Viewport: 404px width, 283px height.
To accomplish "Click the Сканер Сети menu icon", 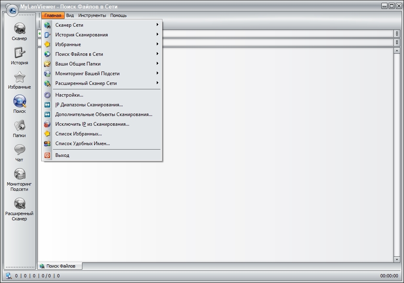I will coord(47,25).
